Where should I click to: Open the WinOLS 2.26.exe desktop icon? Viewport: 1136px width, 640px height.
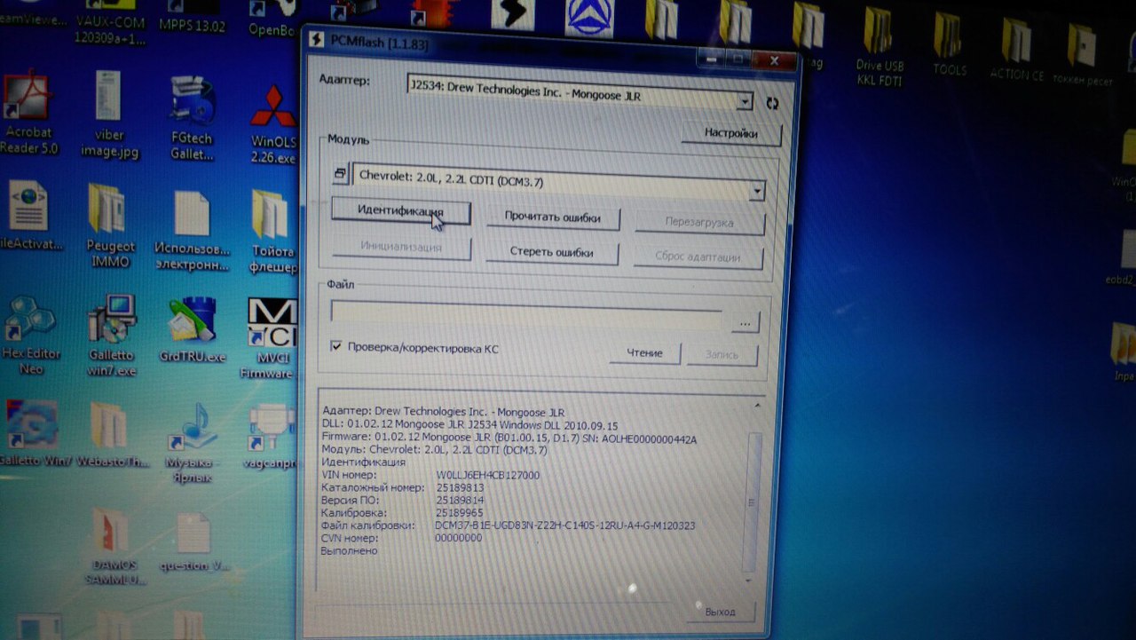(272, 124)
